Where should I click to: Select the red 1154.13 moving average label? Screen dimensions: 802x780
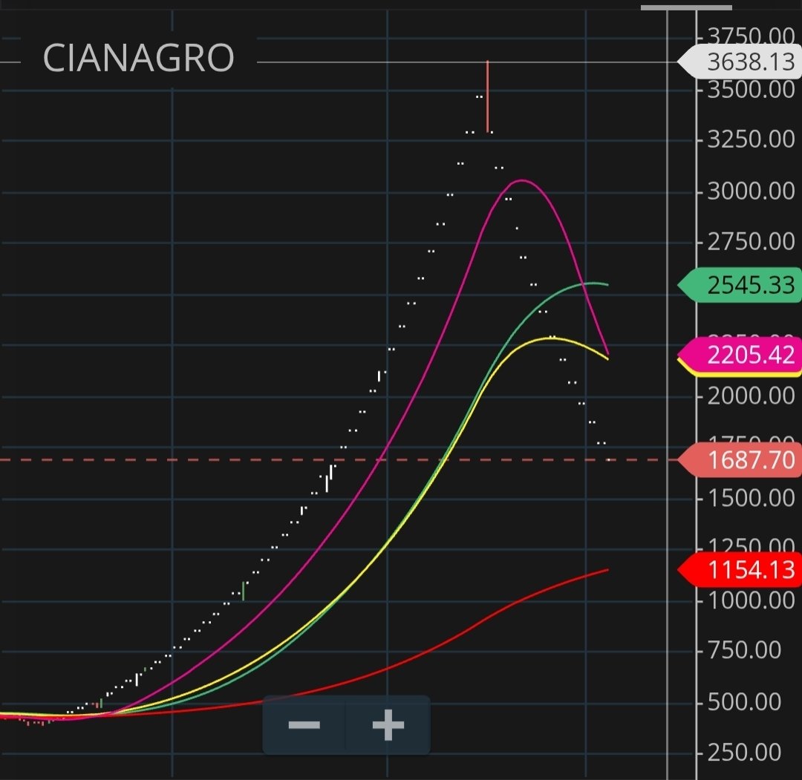click(x=740, y=569)
